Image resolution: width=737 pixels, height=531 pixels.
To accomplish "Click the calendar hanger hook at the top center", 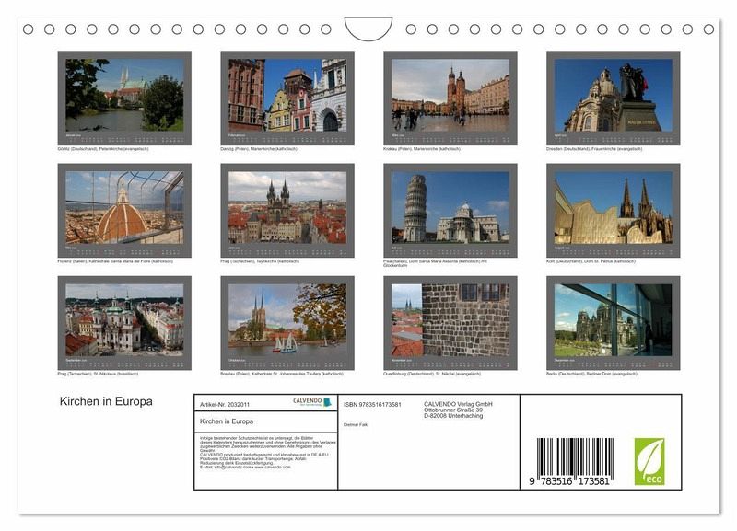I will click(368, 29).
